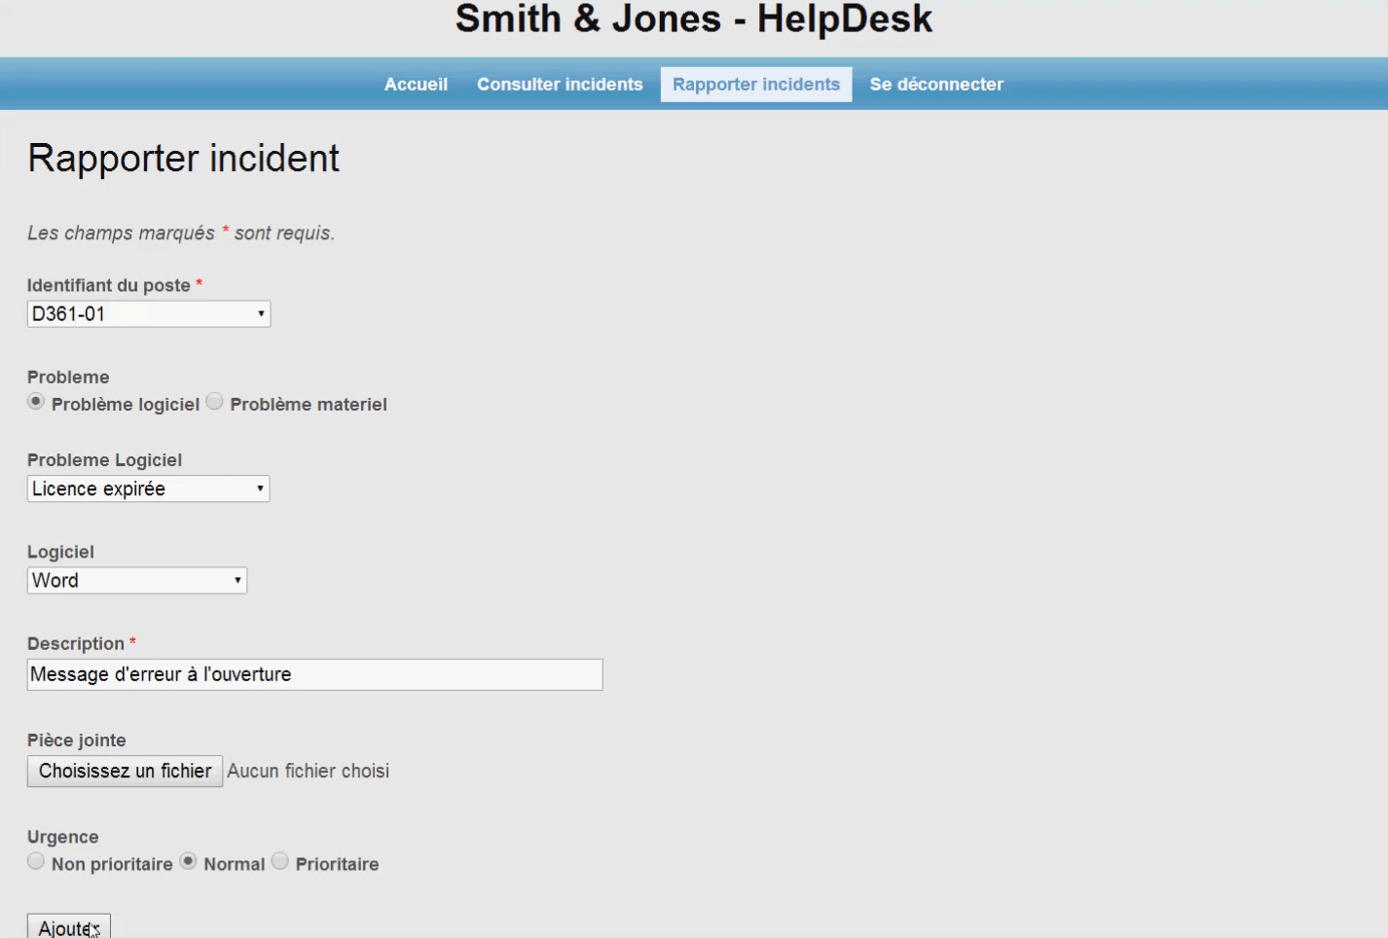
Task: Expand the Logiciel dropdown showing Word
Action: tap(137, 581)
